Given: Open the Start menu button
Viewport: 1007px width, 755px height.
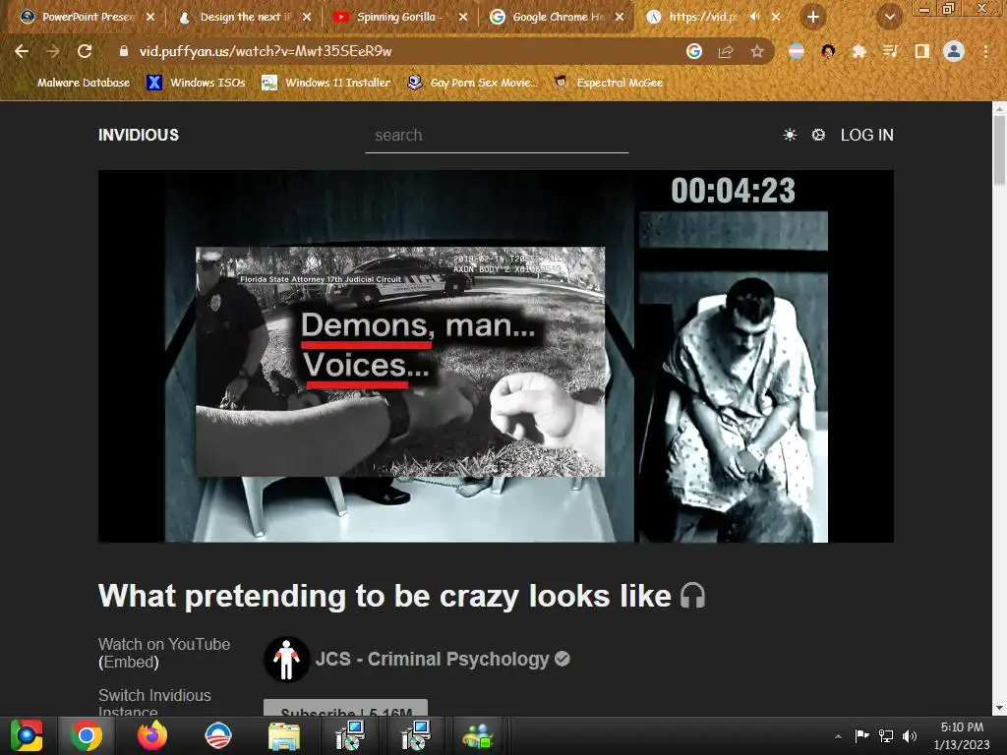Looking at the screenshot, I should pos(26,735).
